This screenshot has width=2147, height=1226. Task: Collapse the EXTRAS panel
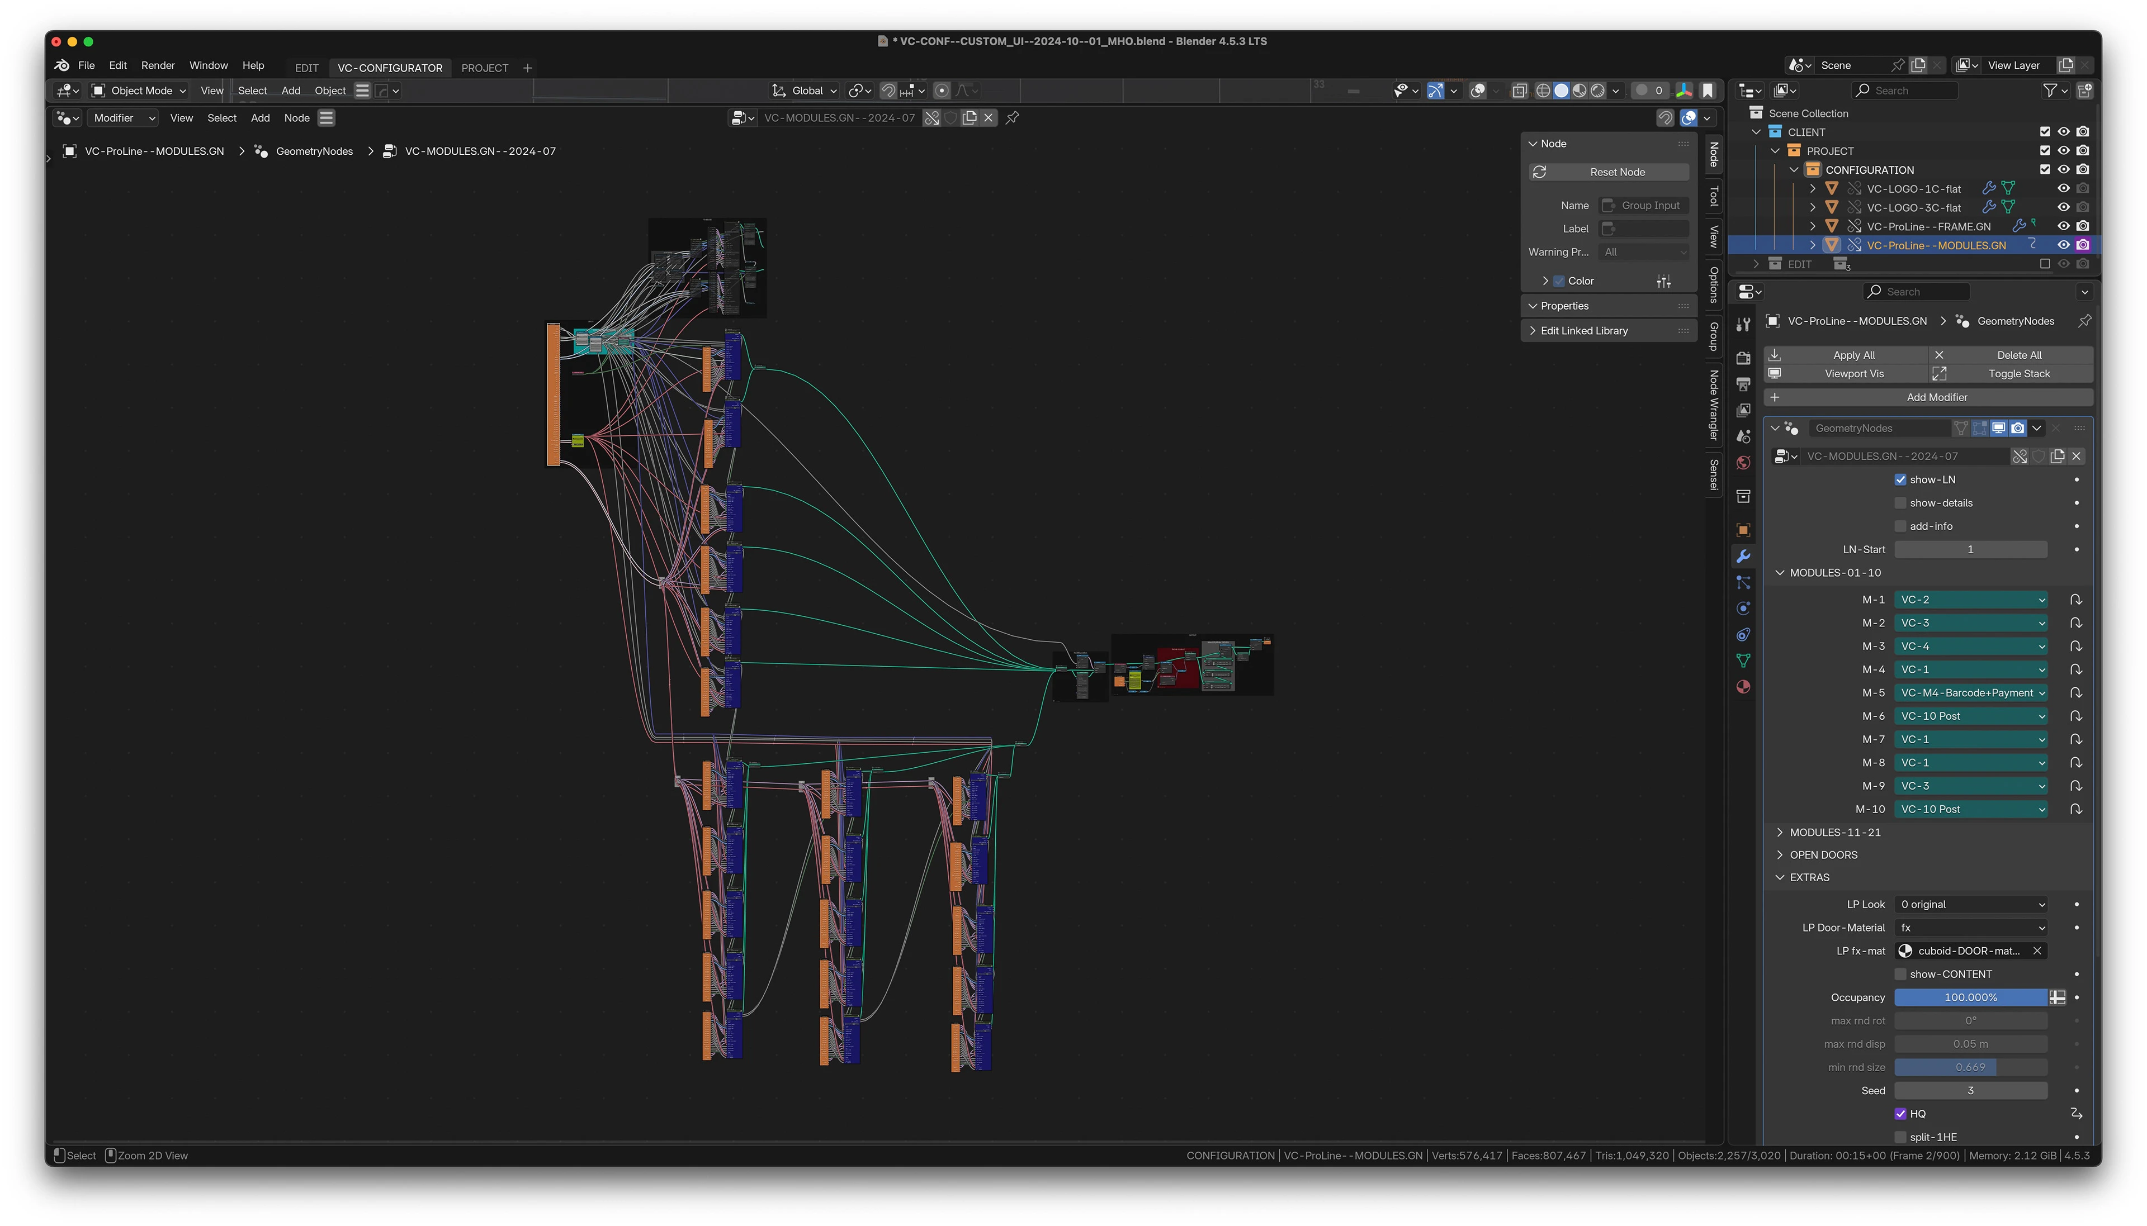point(1808,877)
